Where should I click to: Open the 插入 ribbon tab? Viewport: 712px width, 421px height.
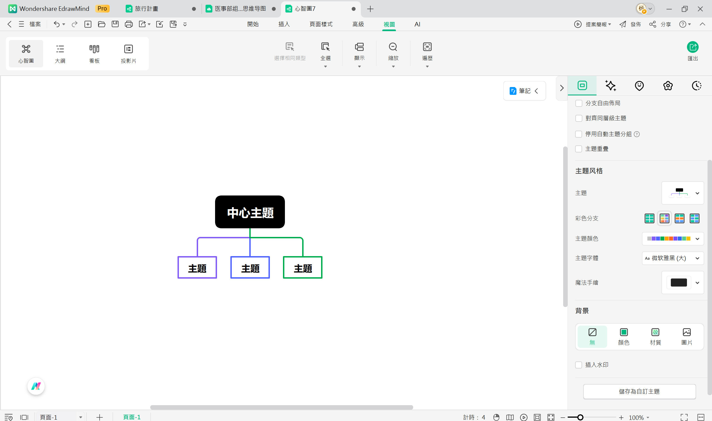(284, 24)
